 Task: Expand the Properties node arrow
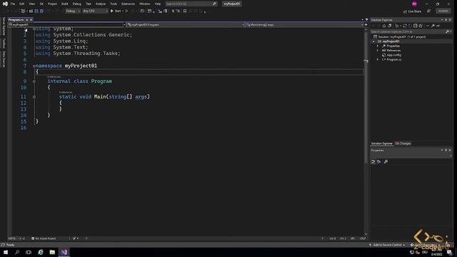378,46
